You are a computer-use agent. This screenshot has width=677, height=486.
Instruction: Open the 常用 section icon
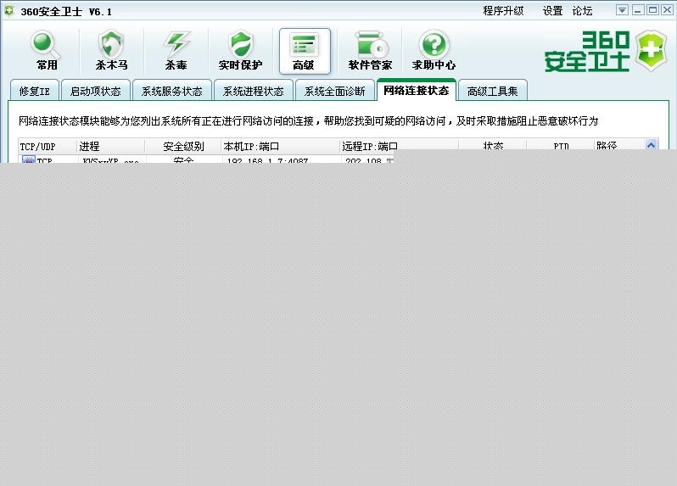pos(46,51)
